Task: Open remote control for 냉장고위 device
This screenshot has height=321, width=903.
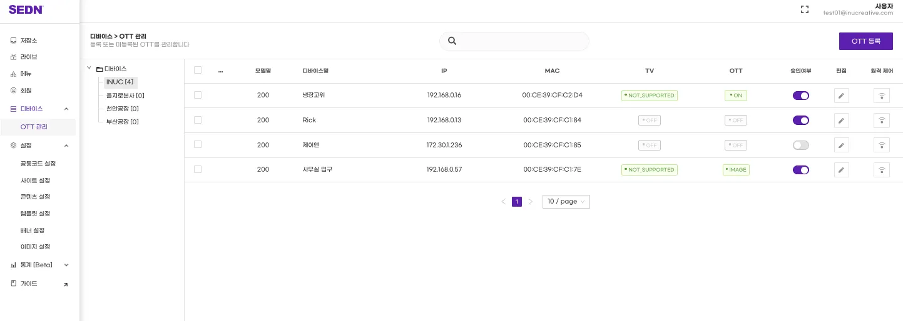Action: click(x=882, y=96)
